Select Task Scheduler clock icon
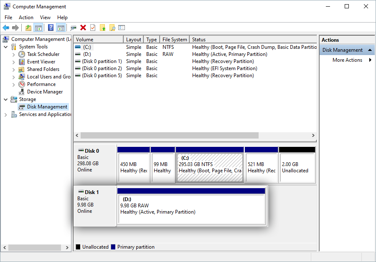This screenshot has width=376, height=262. (x=22, y=54)
